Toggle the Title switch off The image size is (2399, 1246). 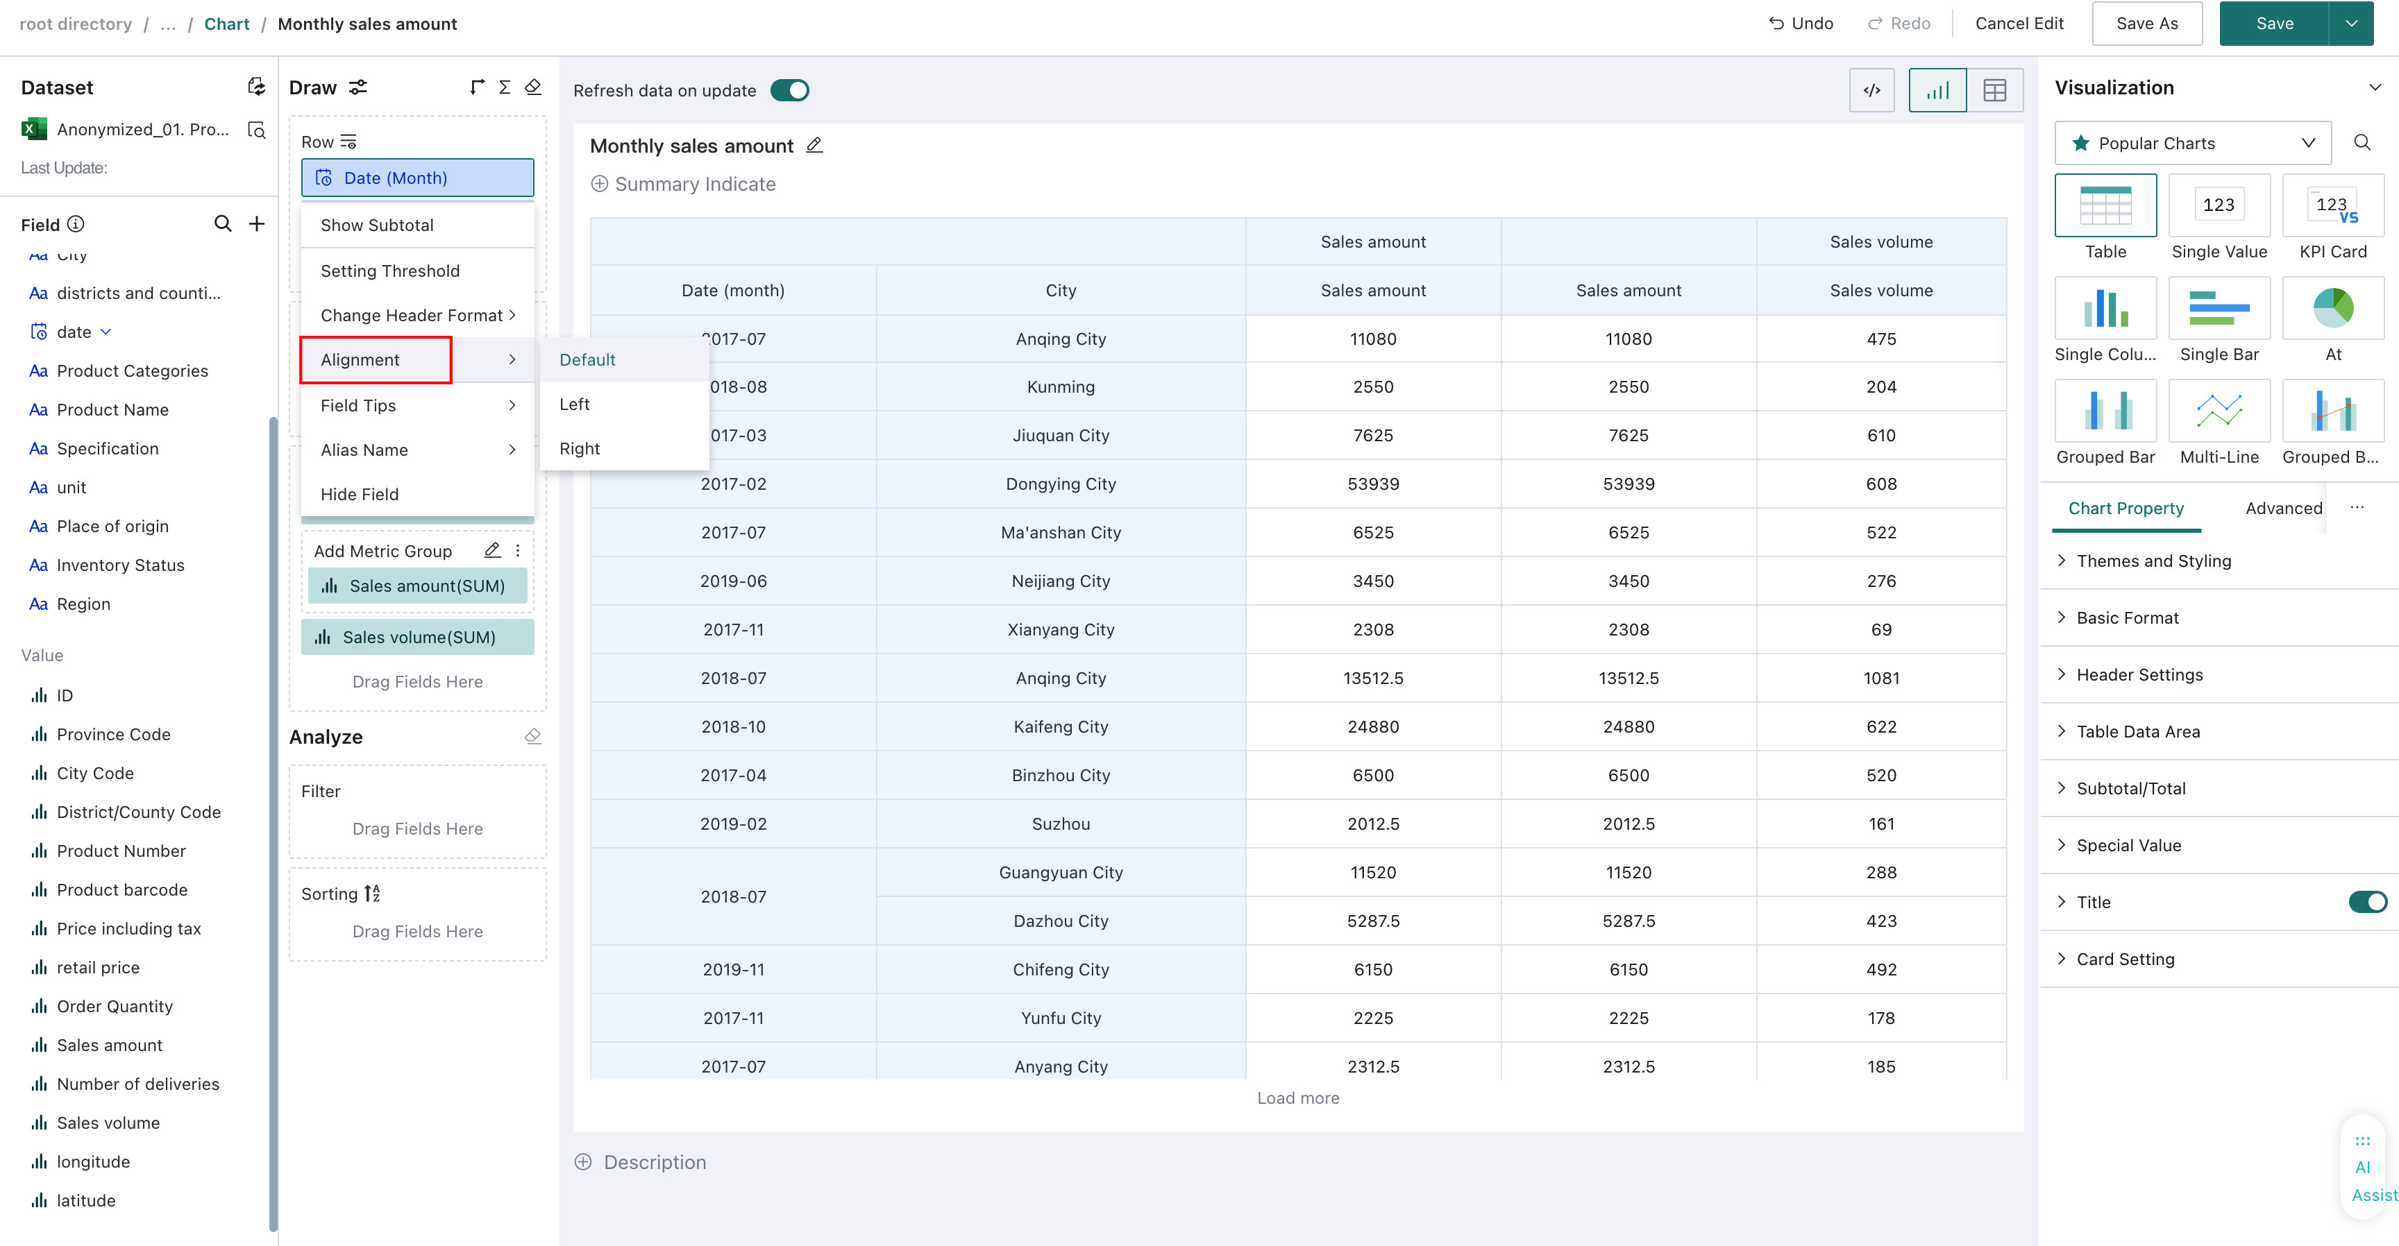[x=2366, y=901]
